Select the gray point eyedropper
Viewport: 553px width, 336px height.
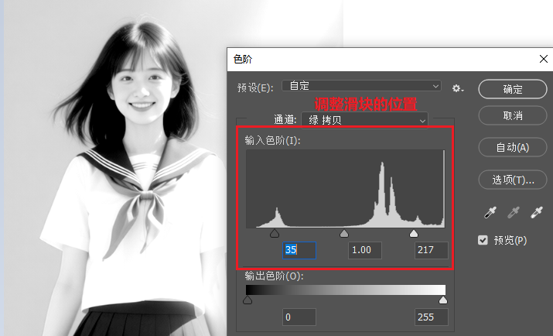point(514,212)
